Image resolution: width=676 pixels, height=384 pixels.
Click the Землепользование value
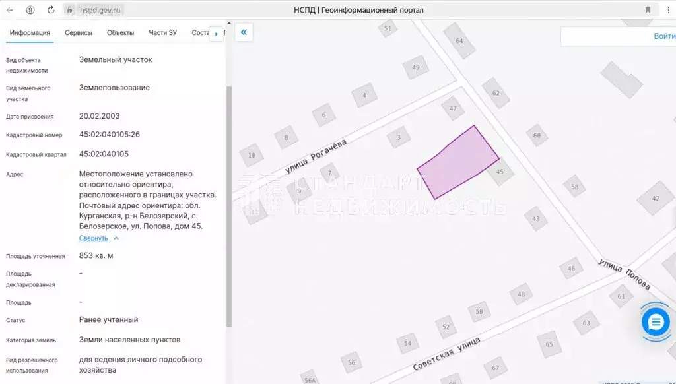click(x=115, y=88)
